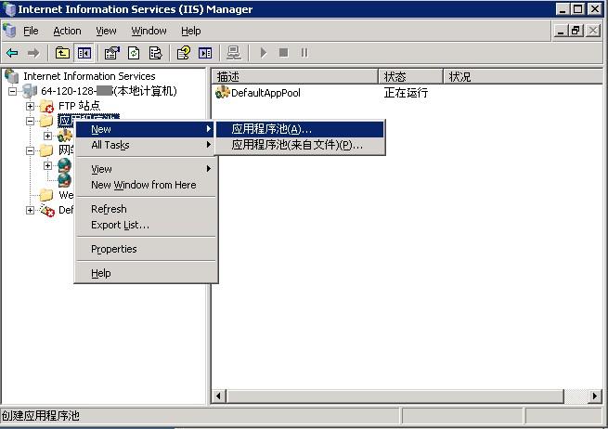
Task: Click the horizontal scrollbar right arrow
Action: click(595, 396)
